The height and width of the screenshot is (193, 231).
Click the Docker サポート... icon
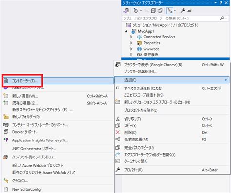(x=6, y=132)
